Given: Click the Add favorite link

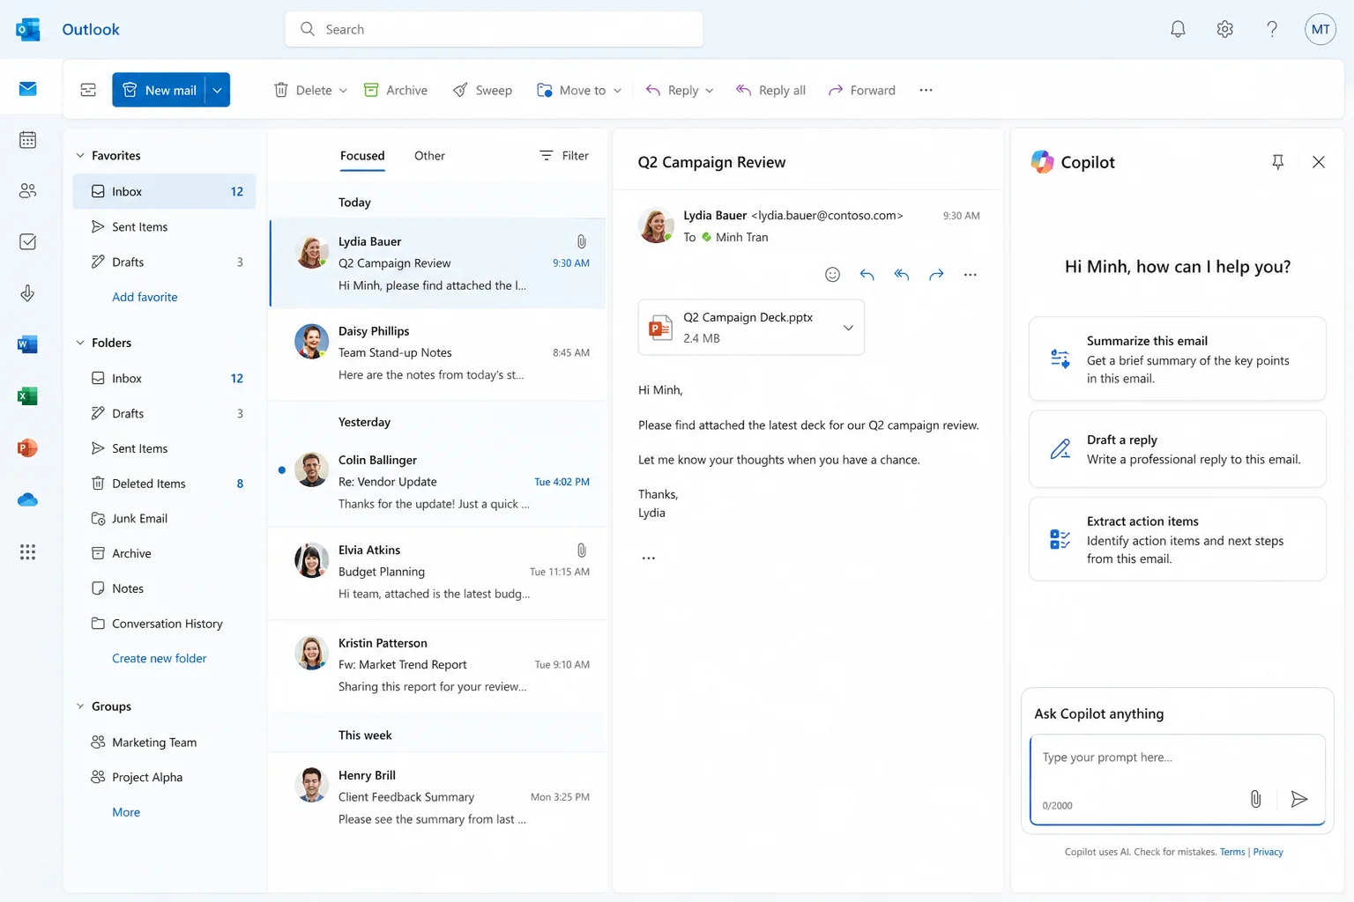Looking at the screenshot, I should click(x=145, y=297).
